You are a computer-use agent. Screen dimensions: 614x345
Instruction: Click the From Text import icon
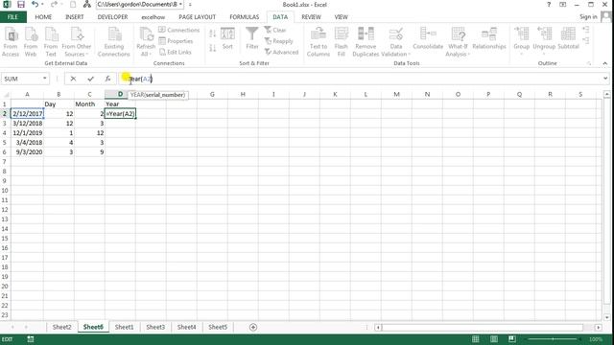point(51,42)
